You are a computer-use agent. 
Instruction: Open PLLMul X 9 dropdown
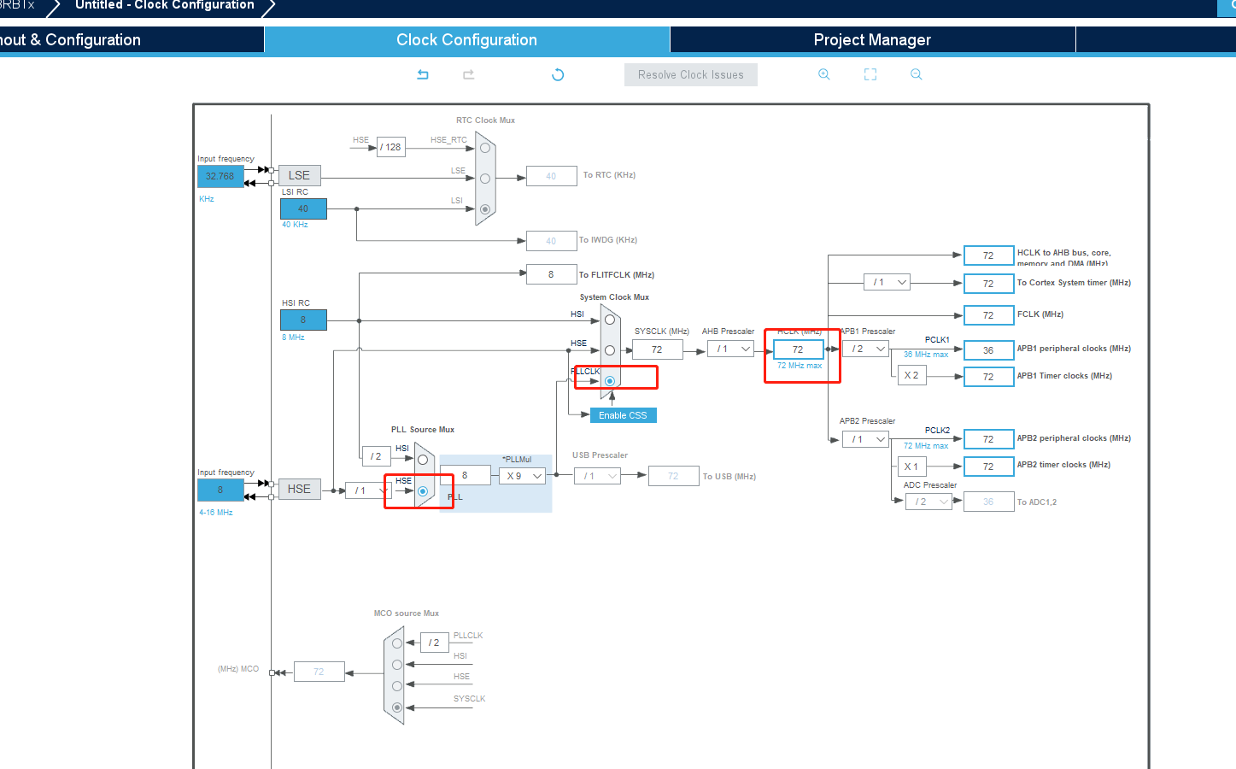coord(522,476)
